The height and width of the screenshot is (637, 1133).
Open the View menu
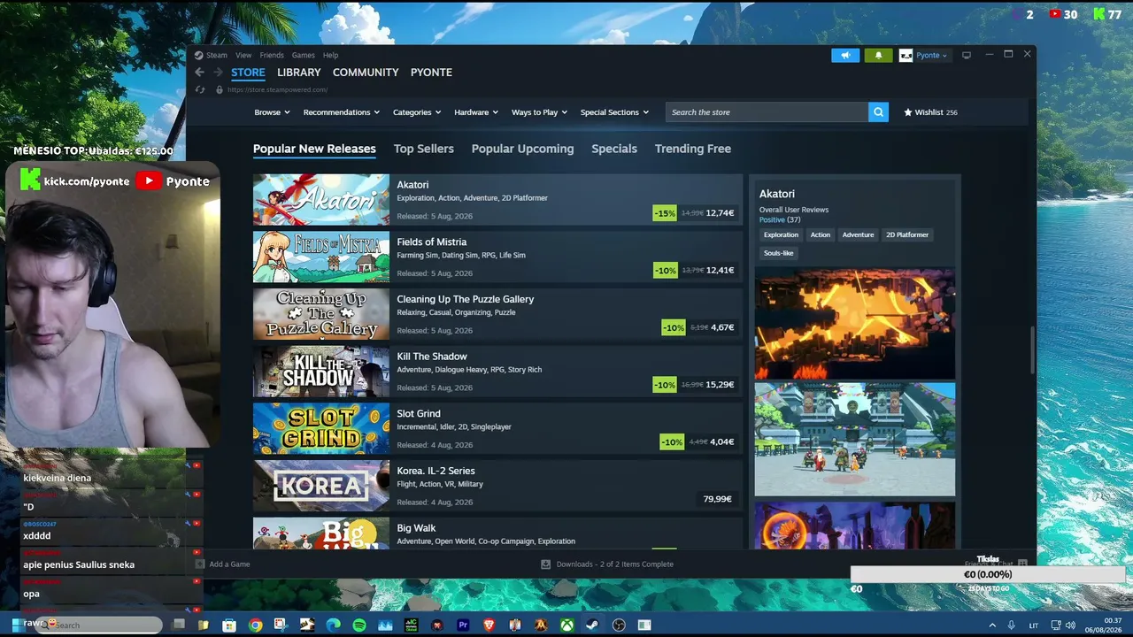(x=243, y=55)
